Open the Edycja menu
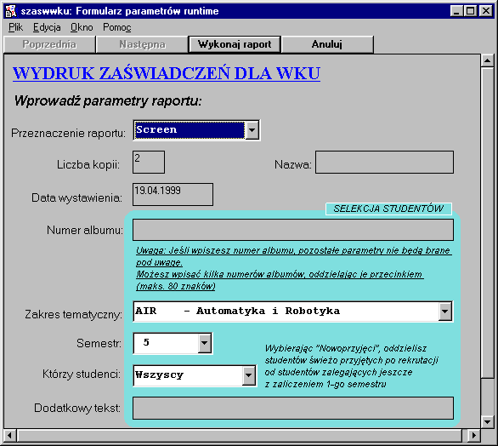498x446 pixels. point(47,28)
